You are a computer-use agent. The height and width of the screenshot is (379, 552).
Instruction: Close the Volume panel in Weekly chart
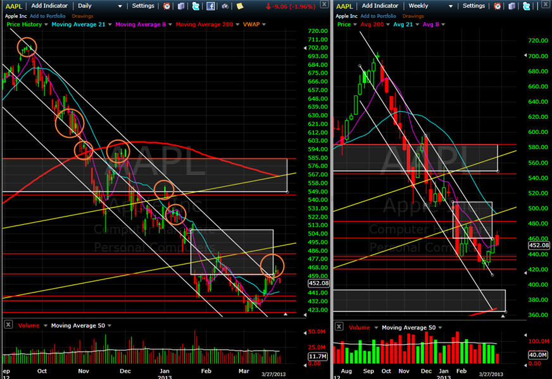[339, 327]
